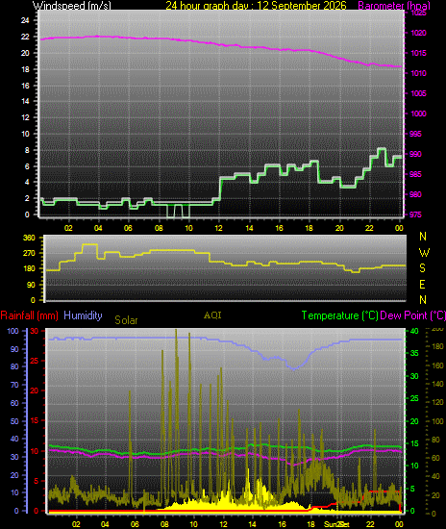The width and height of the screenshot is (446, 529).
Task: Click the 50 humidity scale value
Action: pyautogui.click(x=14, y=421)
